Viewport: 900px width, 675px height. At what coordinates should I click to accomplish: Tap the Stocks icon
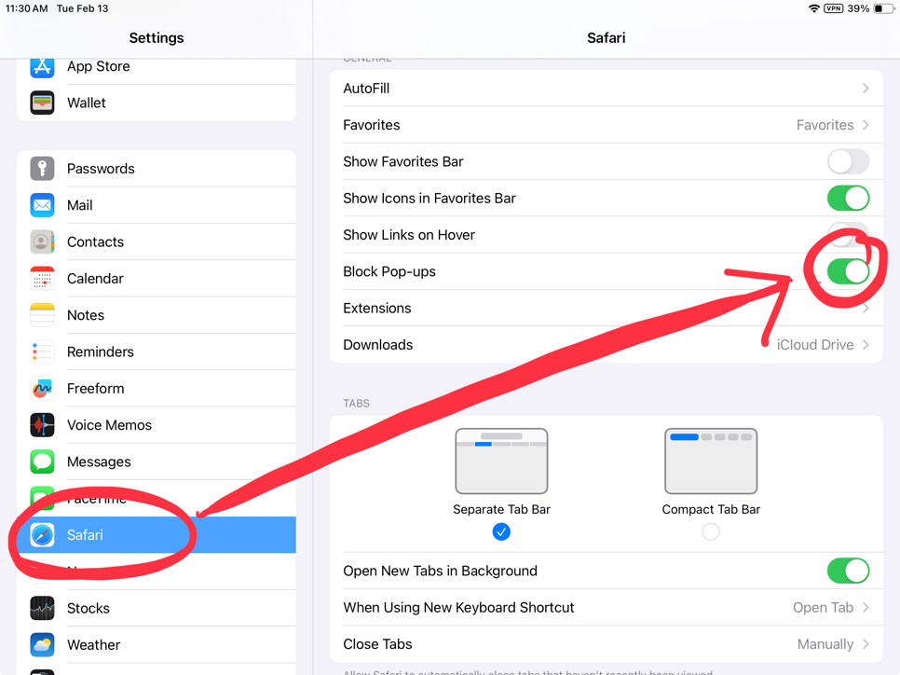[42, 609]
